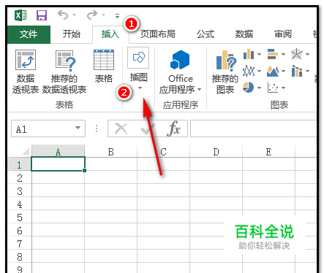324x273 pixels.
Task: Insert a 表格 (Table)
Action: [104, 66]
